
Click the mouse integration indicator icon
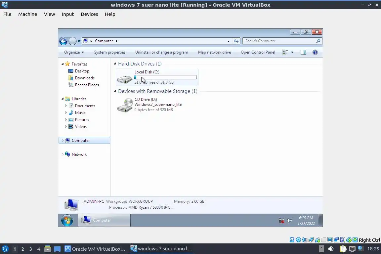[349, 240]
